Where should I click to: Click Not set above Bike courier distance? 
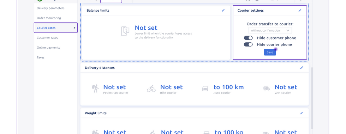(172, 87)
